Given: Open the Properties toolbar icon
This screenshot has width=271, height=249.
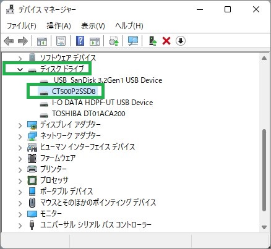Looking at the screenshot, I should [61, 41].
